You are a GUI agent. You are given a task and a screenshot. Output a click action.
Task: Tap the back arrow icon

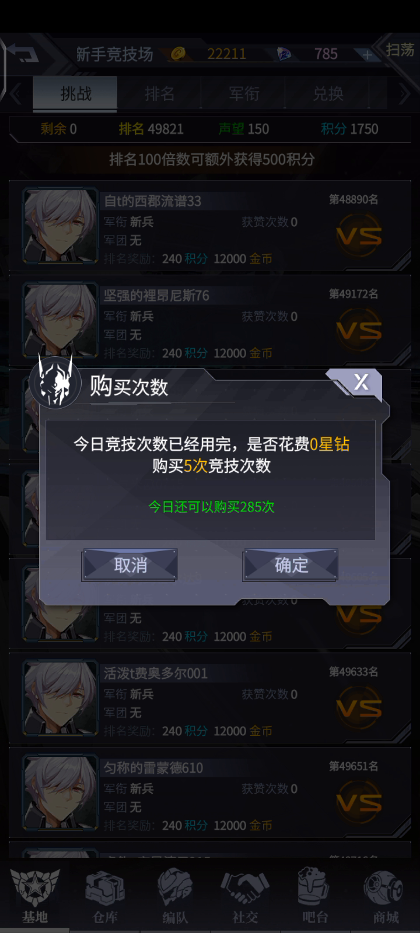pos(23,54)
